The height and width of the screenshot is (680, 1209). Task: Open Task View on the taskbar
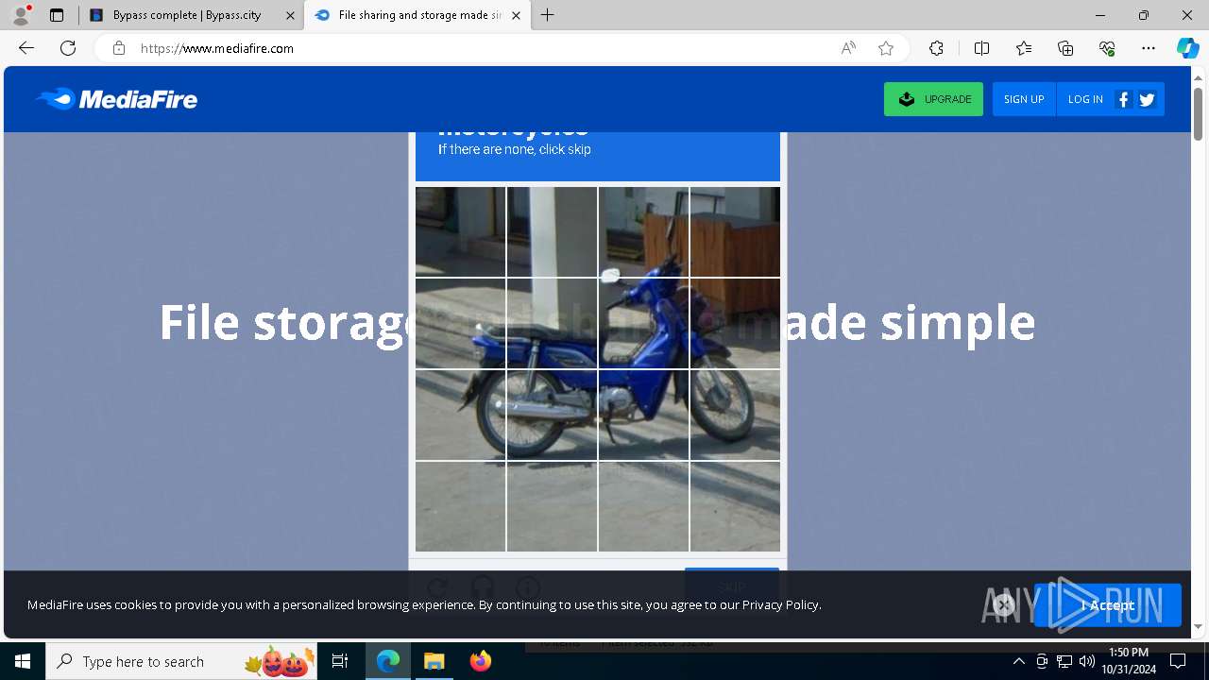pyautogui.click(x=340, y=661)
